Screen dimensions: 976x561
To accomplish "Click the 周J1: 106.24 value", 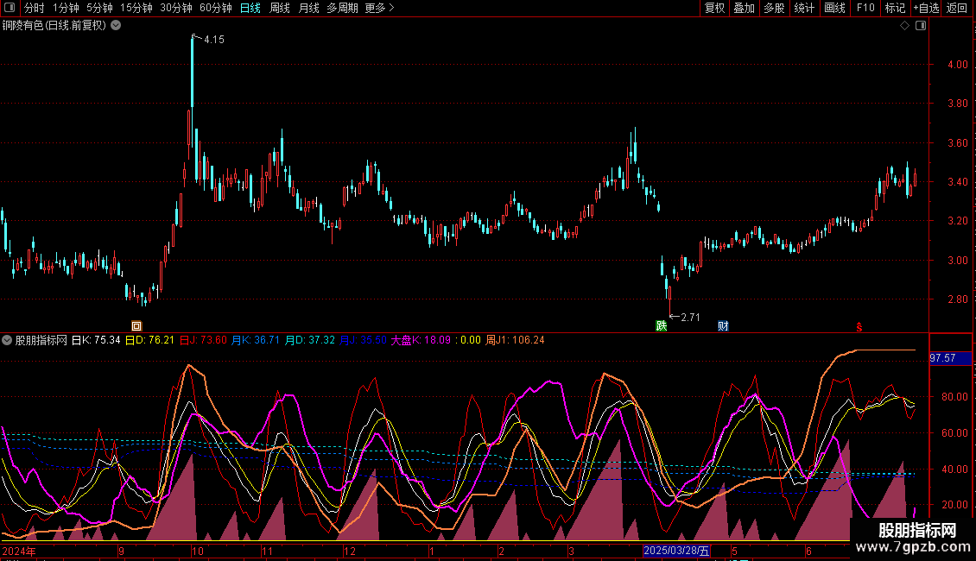I will (515, 340).
